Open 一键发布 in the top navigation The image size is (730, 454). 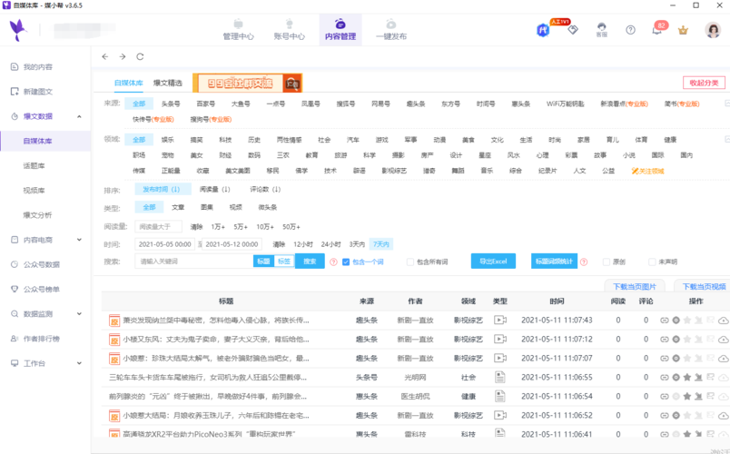point(391,30)
